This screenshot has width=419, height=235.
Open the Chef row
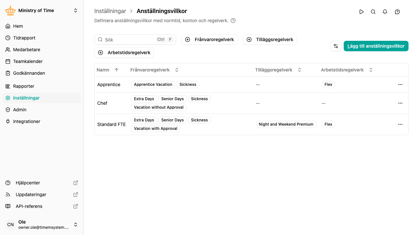coord(251,103)
